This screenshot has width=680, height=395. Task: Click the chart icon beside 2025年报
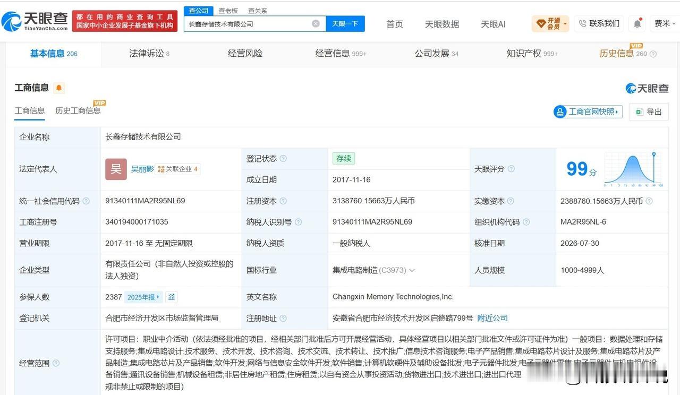click(x=171, y=297)
